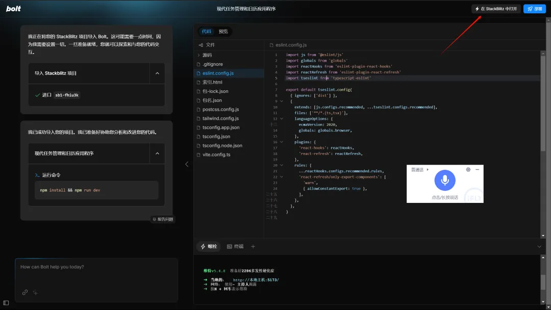The image size is (551, 310).
Task: Click the Bolt logo
Action: click(x=13, y=9)
